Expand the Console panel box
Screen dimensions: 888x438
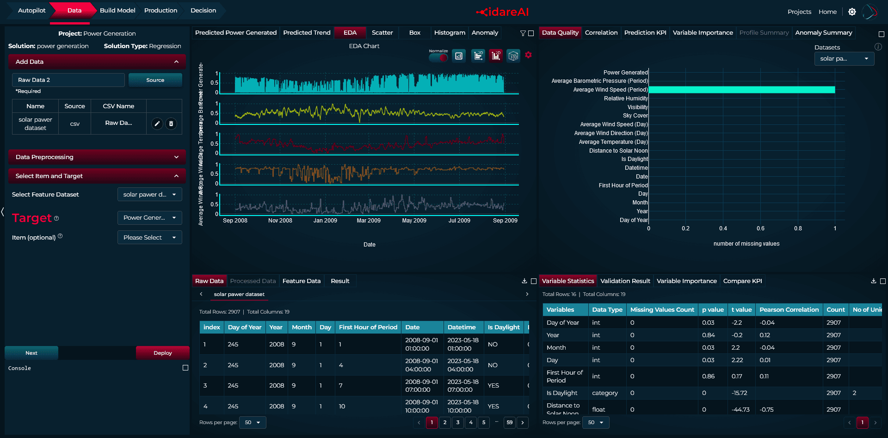pos(185,368)
